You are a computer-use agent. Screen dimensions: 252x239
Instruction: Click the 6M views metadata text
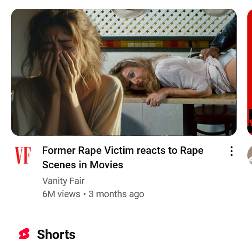[x=61, y=194]
